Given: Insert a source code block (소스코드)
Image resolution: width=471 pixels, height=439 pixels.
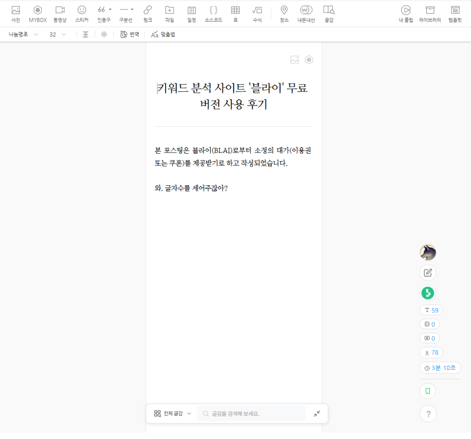Looking at the screenshot, I should point(213,14).
